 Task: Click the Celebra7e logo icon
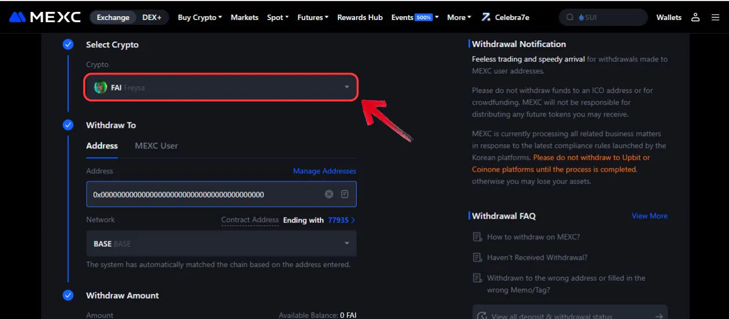click(486, 17)
